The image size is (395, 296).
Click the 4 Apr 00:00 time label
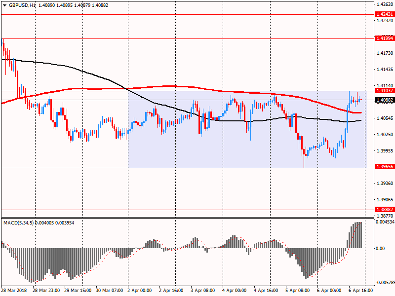pyautogui.click(x=234, y=291)
